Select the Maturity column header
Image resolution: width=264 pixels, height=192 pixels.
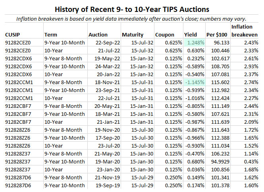click(x=133, y=35)
